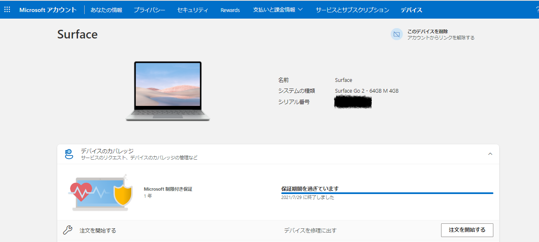Click the warranty shield illustration
539x242 pixels.
tap(122, 196)
